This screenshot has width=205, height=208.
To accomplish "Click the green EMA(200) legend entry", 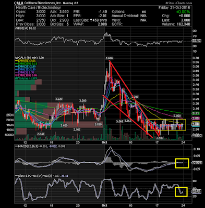I will coord(26,64).
